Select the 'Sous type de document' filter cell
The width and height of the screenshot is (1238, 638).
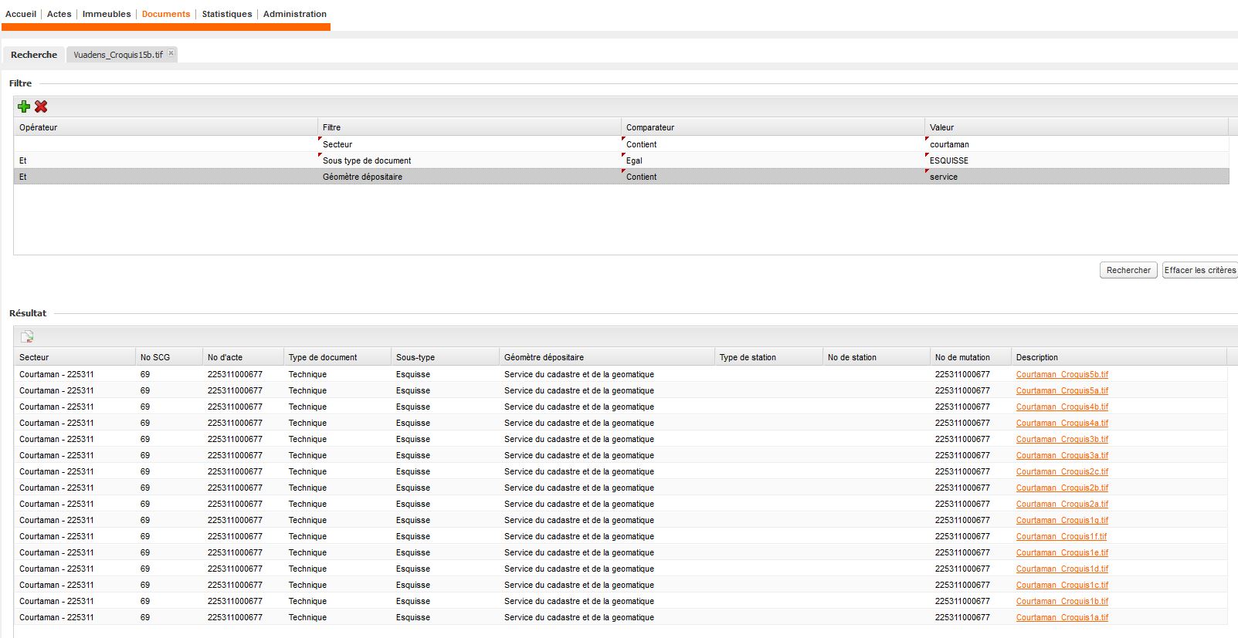coord(469,160)
